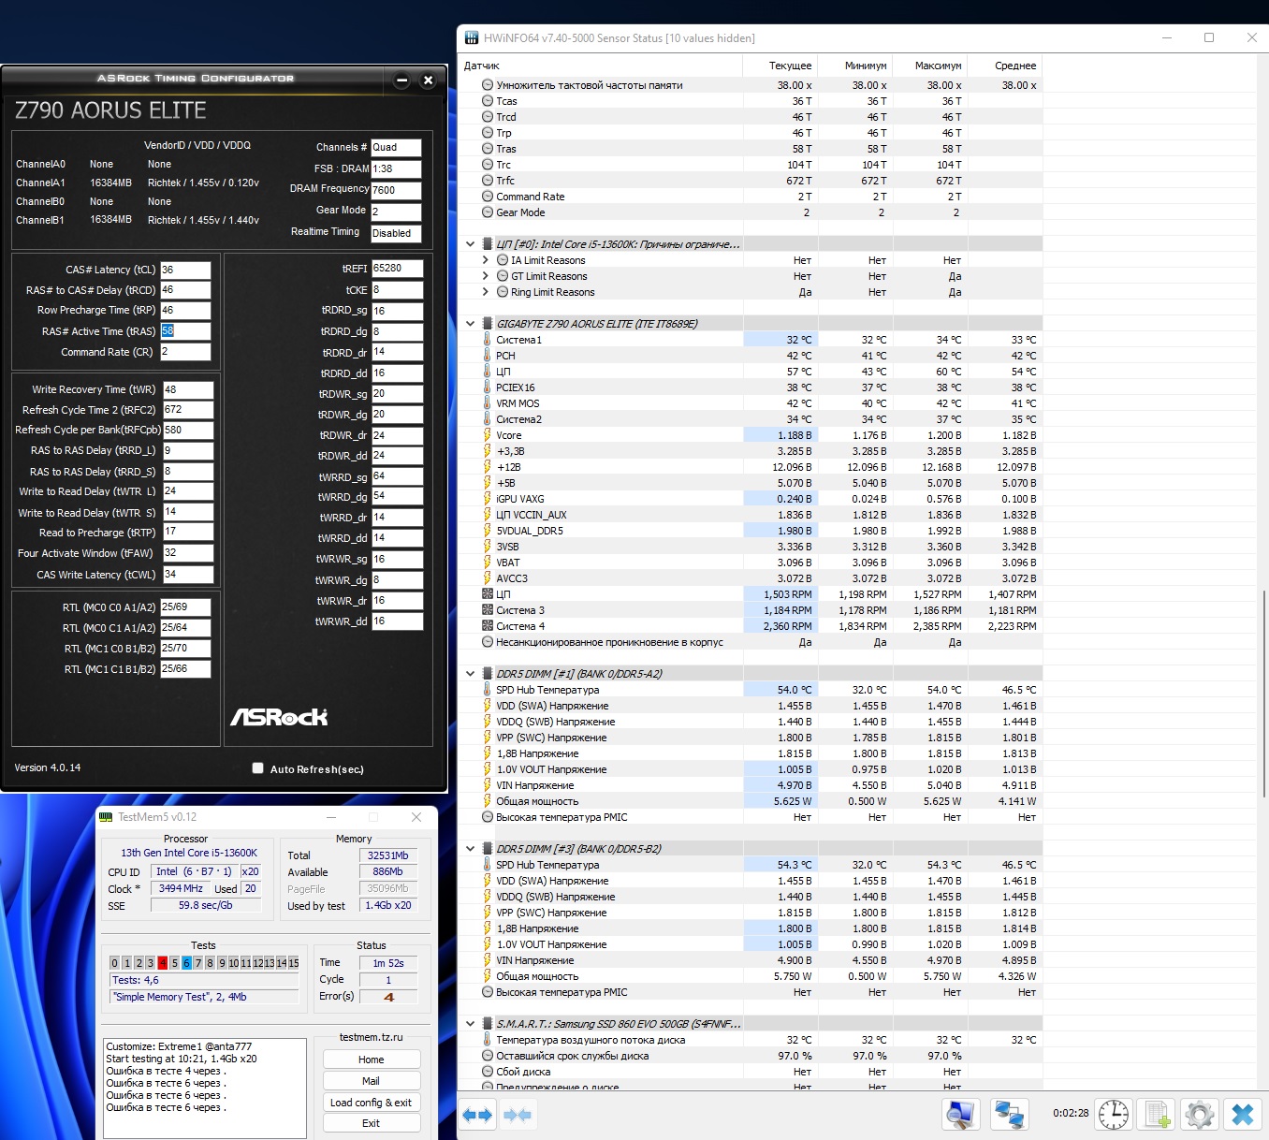Click the RAS# Active Time (tRAS) field
Image resolution: width=1269 pixels, height=1140 pixels.
click(185, 331)
